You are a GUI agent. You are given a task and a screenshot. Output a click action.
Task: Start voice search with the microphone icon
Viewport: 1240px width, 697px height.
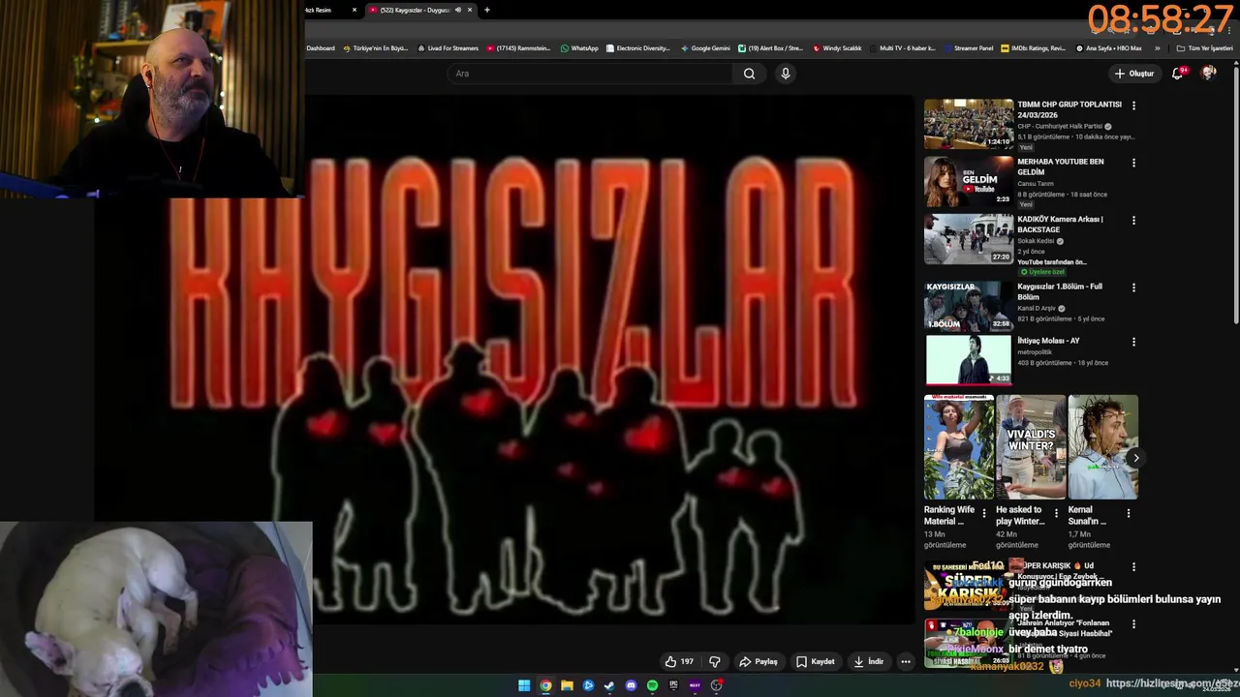pyautogui.click(x=786, y=74)
